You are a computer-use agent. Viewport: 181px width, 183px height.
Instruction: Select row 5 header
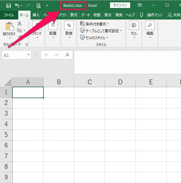point(6,135)
